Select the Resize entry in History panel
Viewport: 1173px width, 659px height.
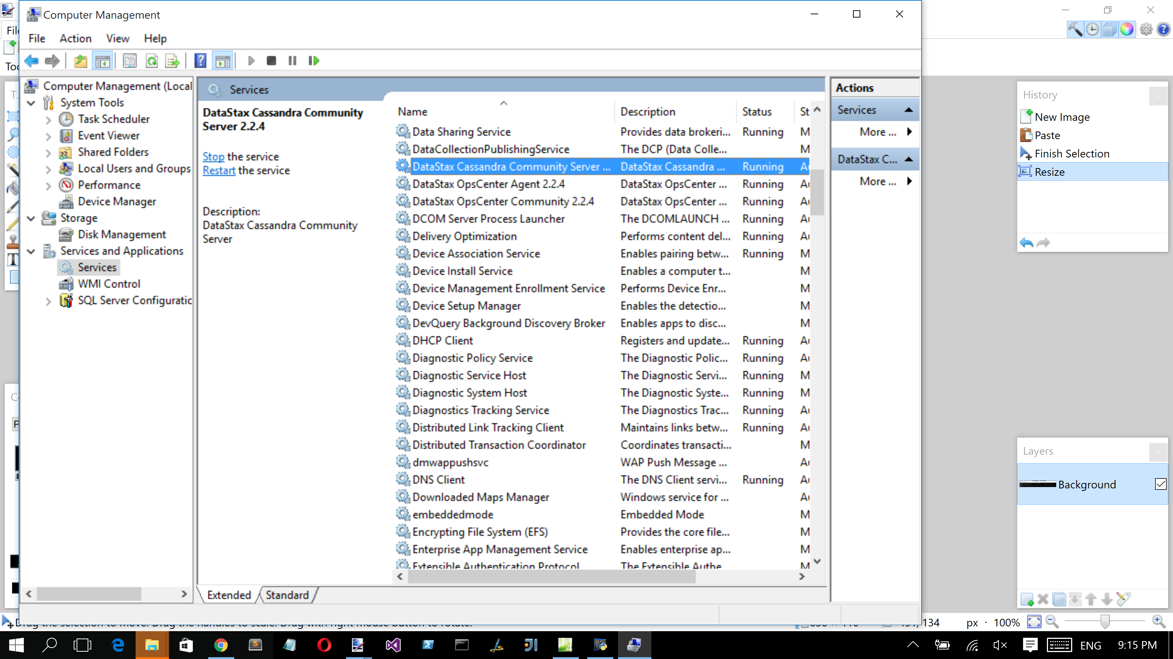pyautogui.click(x=1092, y=172)
